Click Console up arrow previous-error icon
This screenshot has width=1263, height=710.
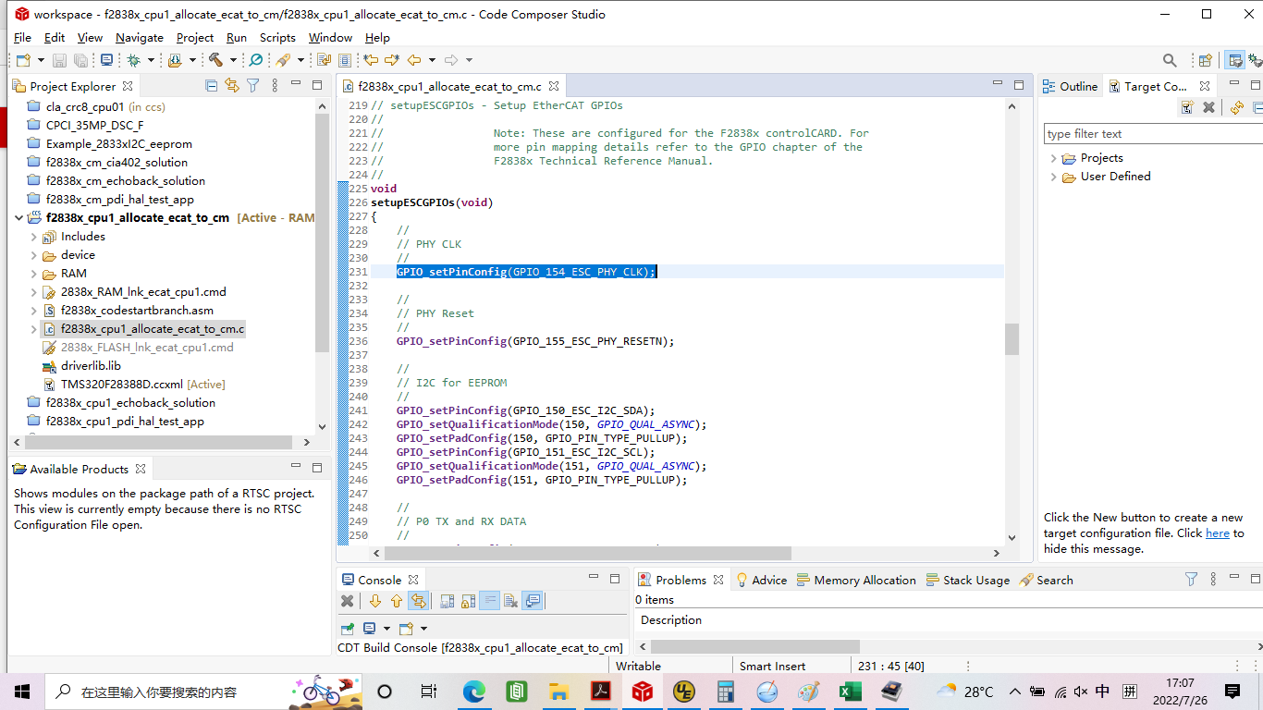click(397, 601)
